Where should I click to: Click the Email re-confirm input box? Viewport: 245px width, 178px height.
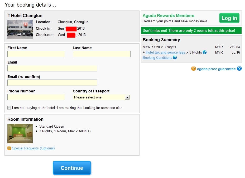point(52,83)
